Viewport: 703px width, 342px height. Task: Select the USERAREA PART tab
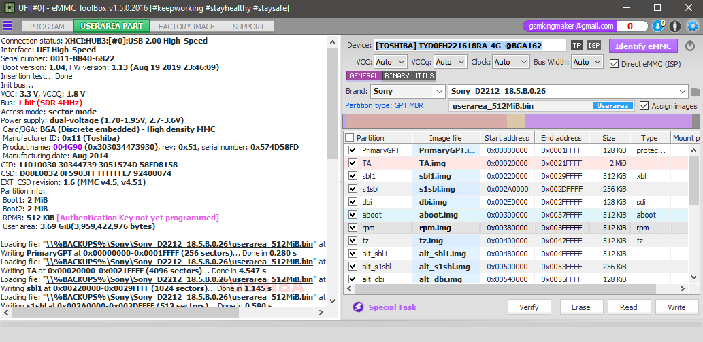click(x=112, y=26)
